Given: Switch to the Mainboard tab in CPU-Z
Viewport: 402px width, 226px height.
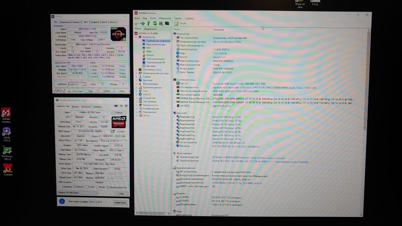Looking at the screenshot, I should (x=66, y=22).
